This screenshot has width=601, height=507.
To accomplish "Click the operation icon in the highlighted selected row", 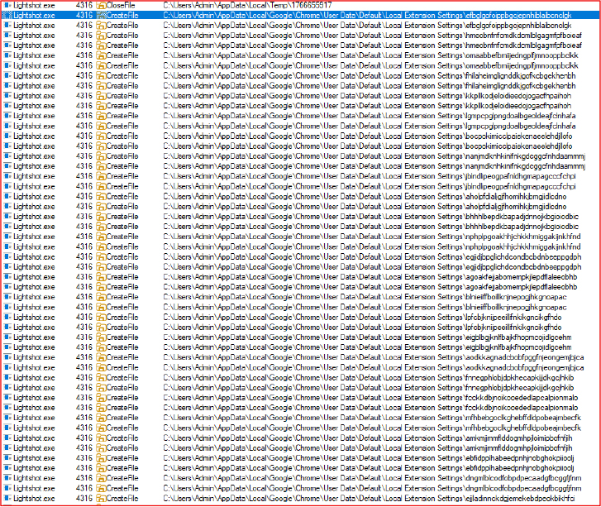I will (101, 16).
